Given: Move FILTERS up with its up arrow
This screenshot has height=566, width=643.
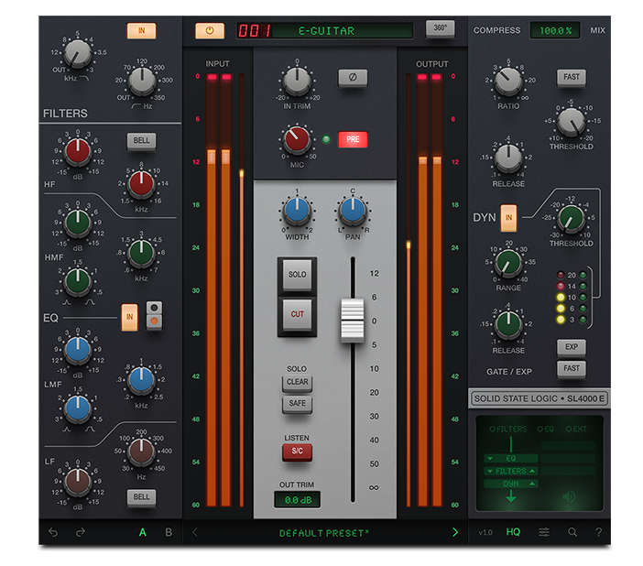Looking at the screenshot, I should (532, 472).
